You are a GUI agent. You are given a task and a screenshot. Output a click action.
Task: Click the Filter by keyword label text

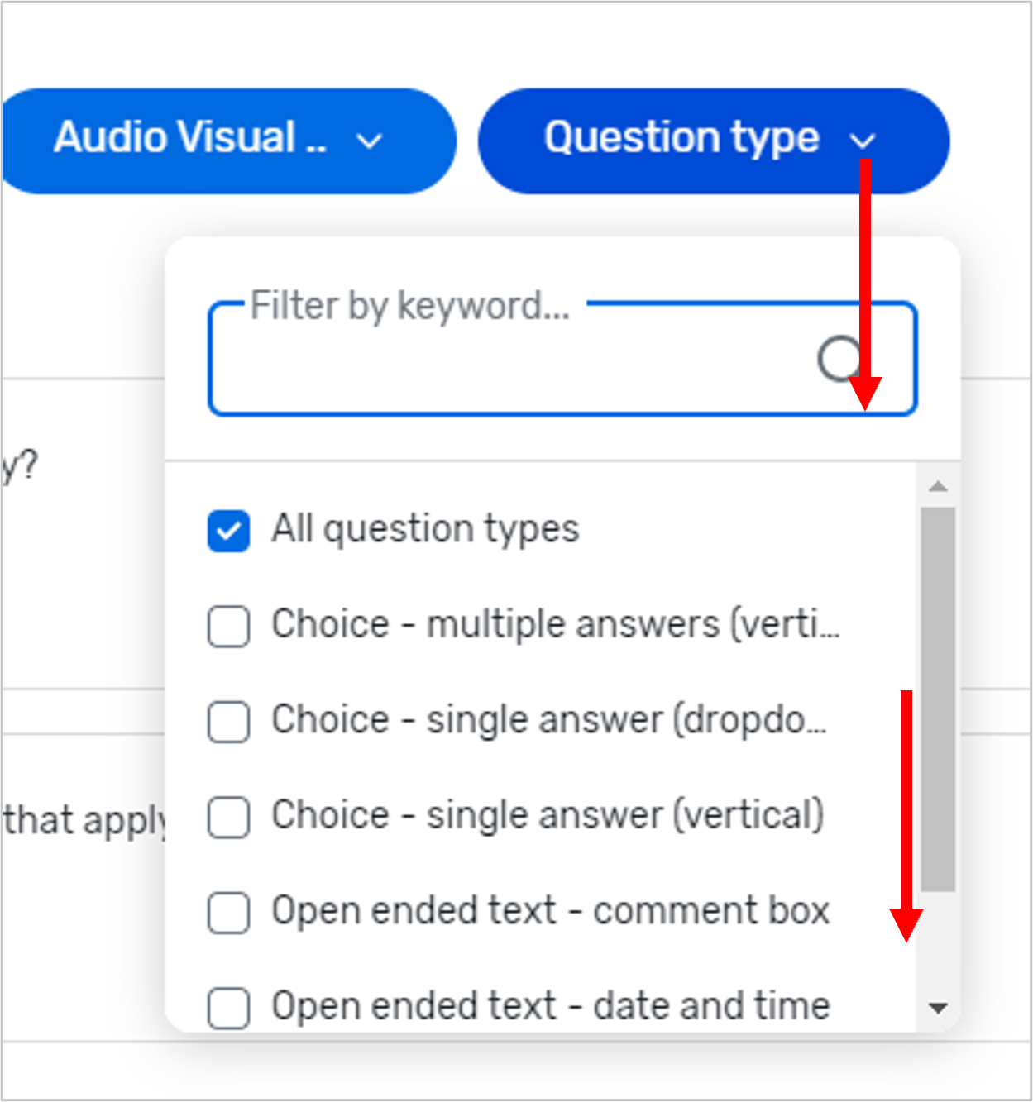pos(409,306)
